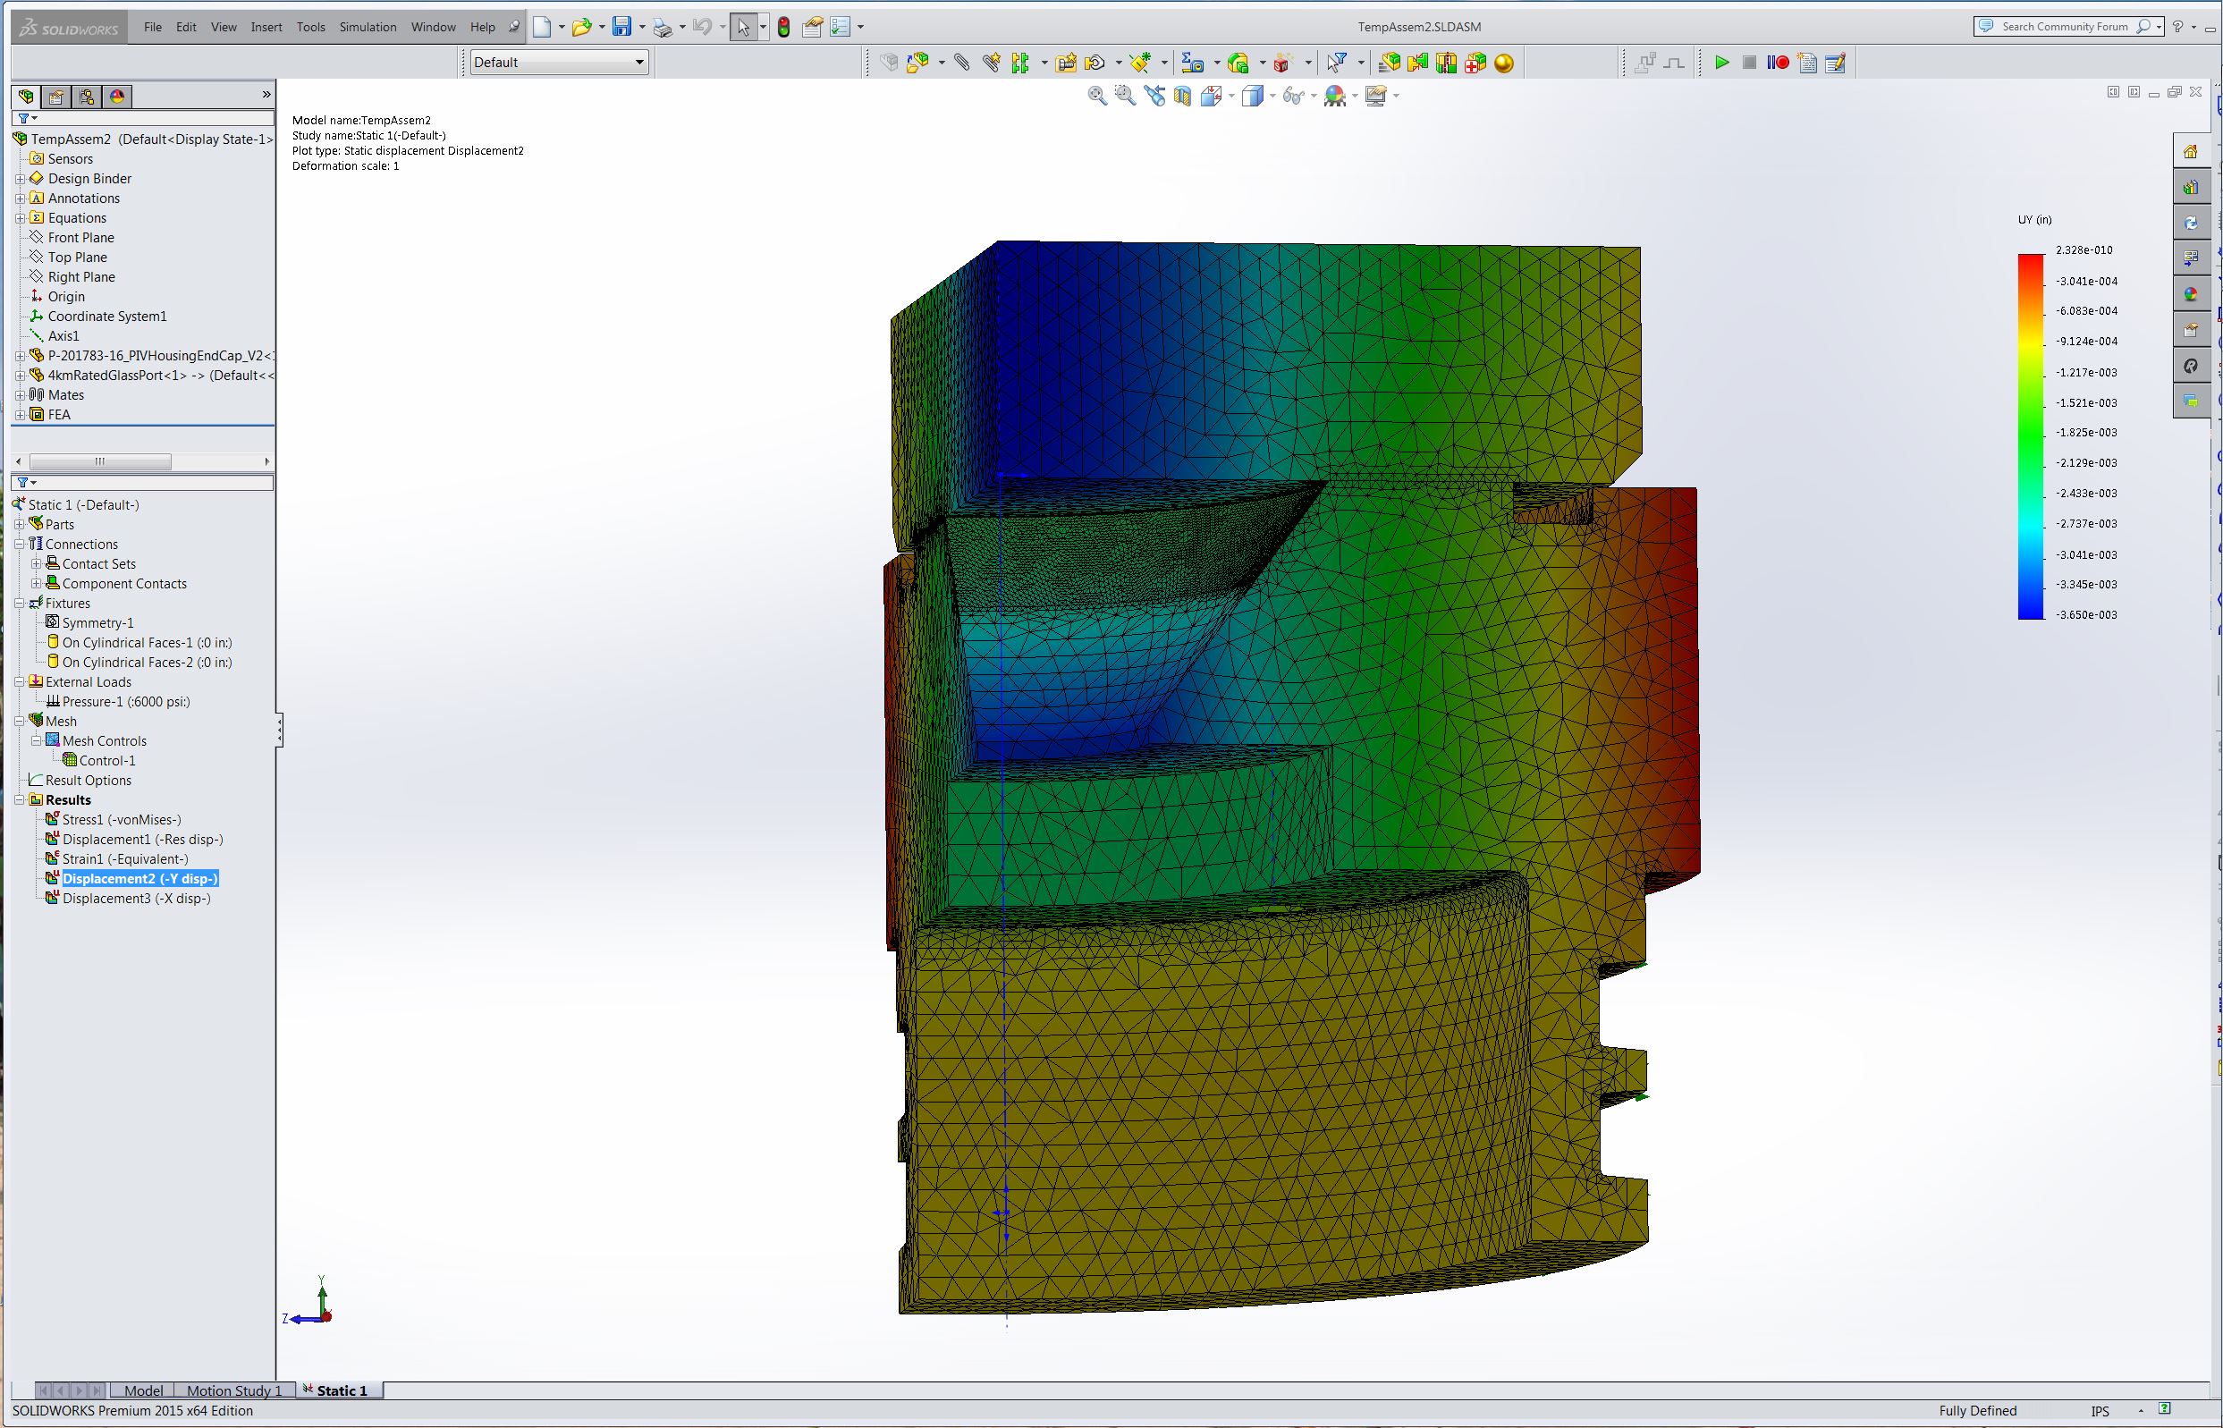Pin the menu bar with pushpin
The image size is (2223, 1428).
click(513, 27)
